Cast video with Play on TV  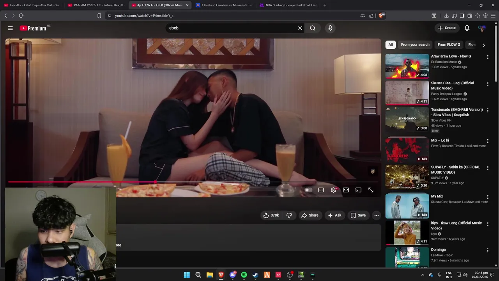pos(358,190)
